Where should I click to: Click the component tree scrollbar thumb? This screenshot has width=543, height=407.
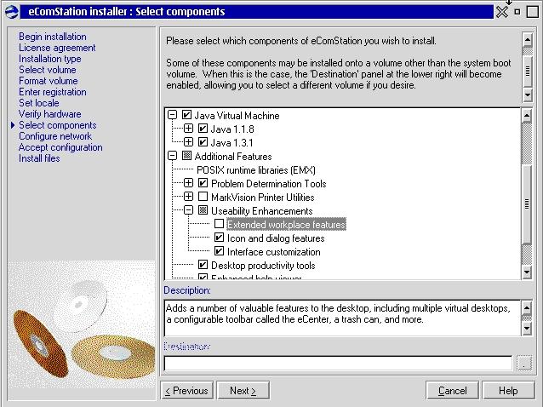526,204
